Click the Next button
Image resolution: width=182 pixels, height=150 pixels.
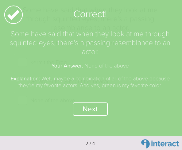pyautogui.click(x=90, y=109)
